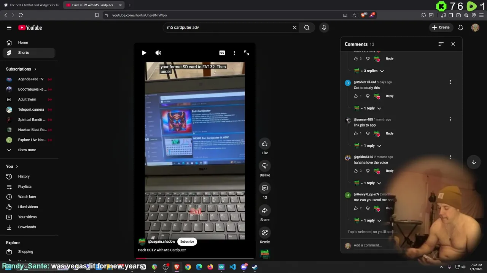This screenshot has width=487, height=273.
Task: Open Visual Studio Code from the taskbar
Action: pos(232,267)
